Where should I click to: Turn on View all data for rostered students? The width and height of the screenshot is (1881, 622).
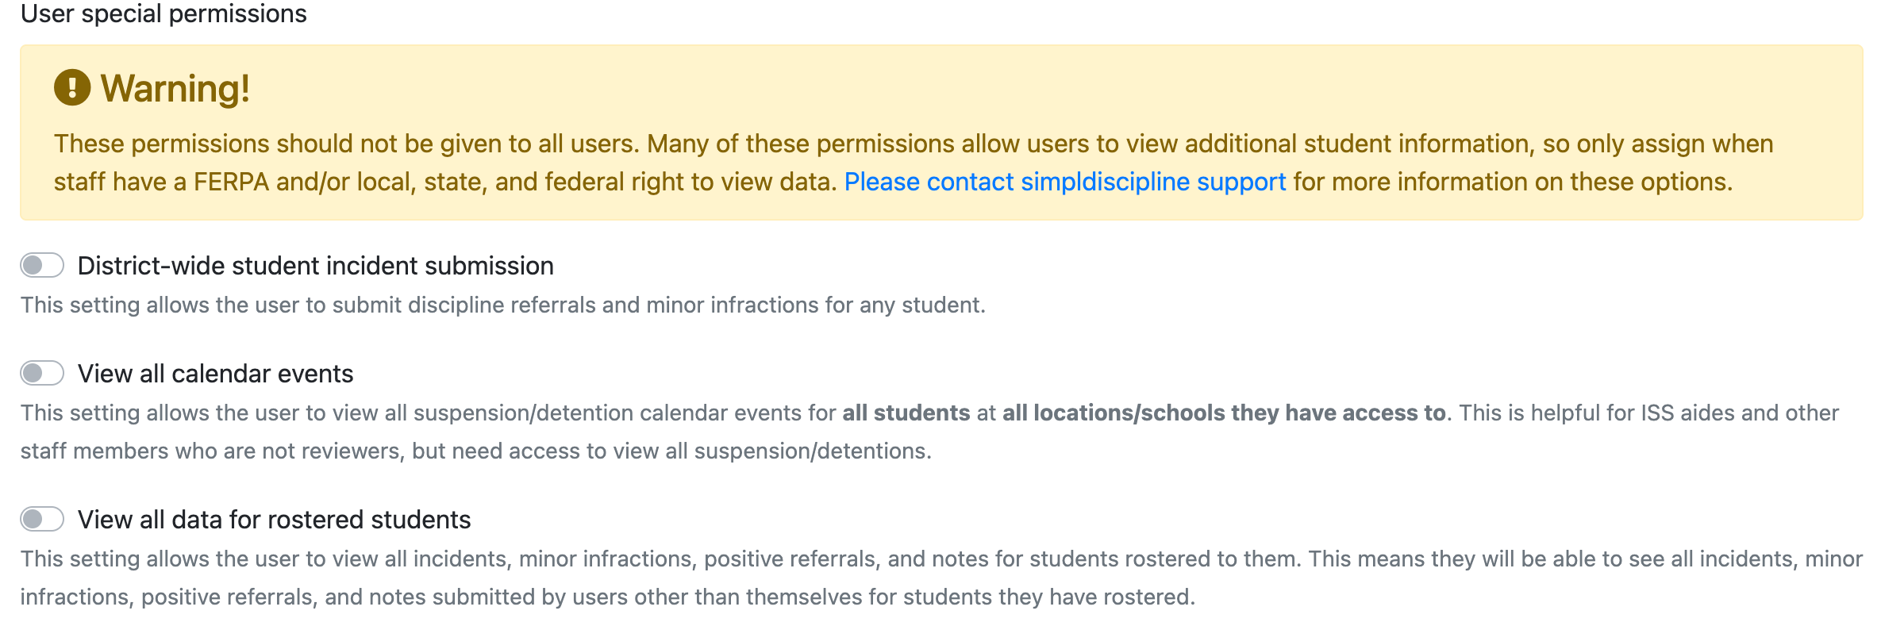pos(42,519)
